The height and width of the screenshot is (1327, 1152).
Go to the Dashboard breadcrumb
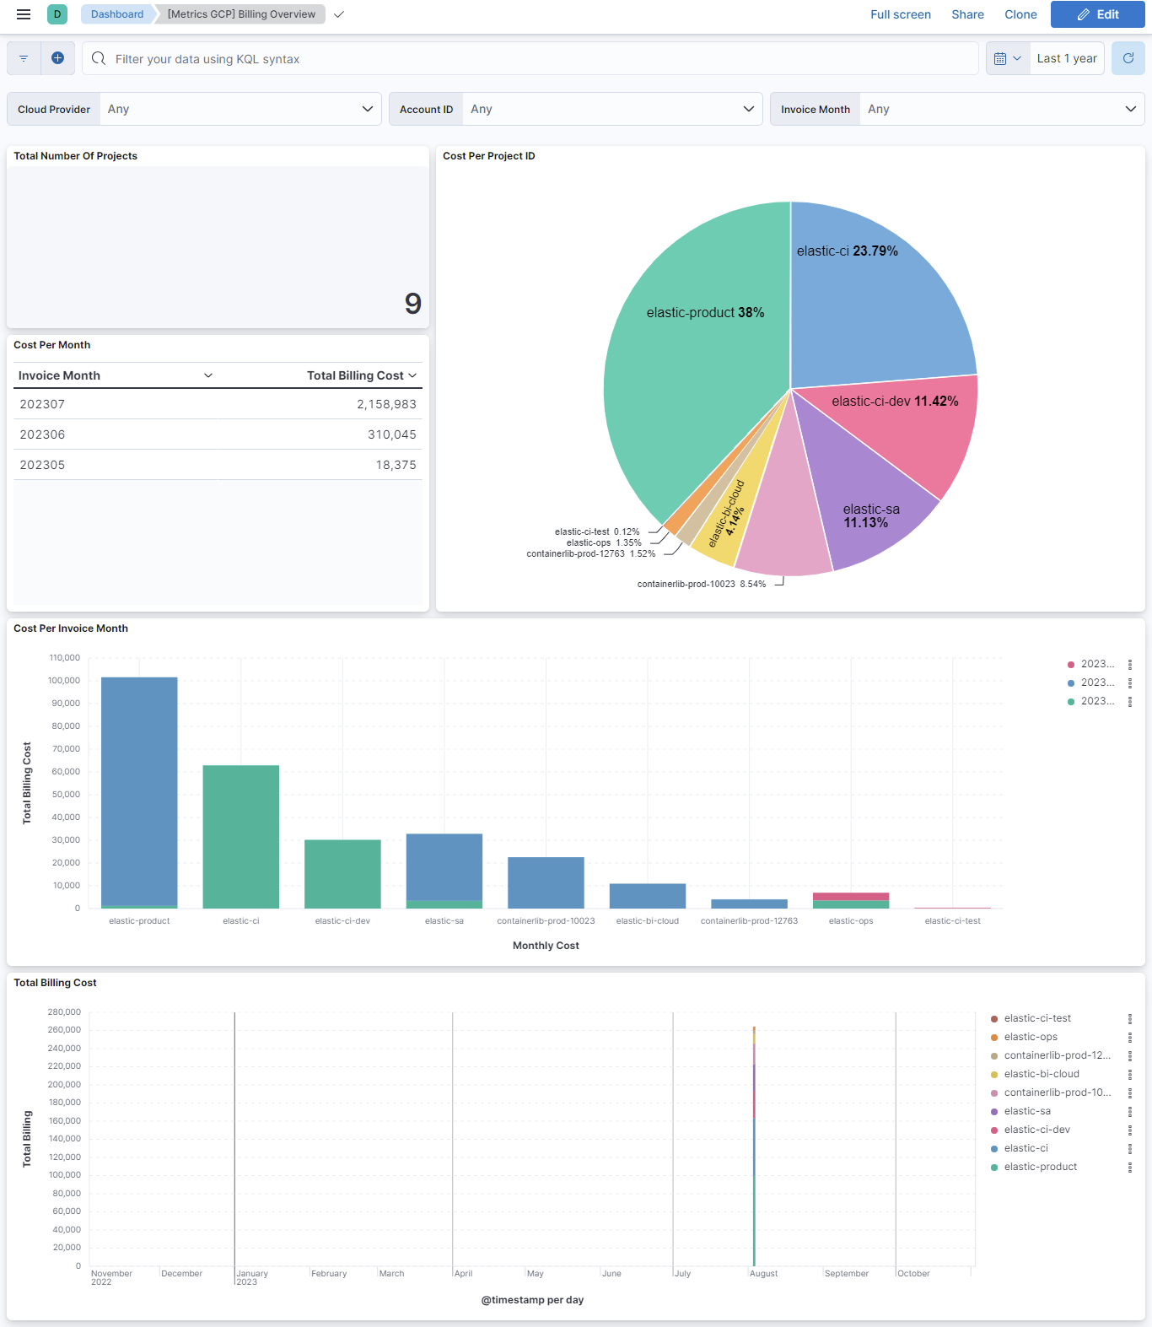[117, 14]
